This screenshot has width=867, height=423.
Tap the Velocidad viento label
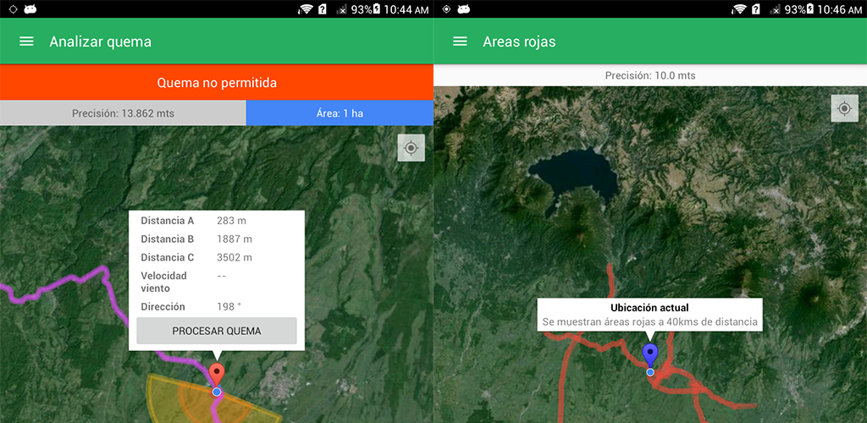pos(163,282)
